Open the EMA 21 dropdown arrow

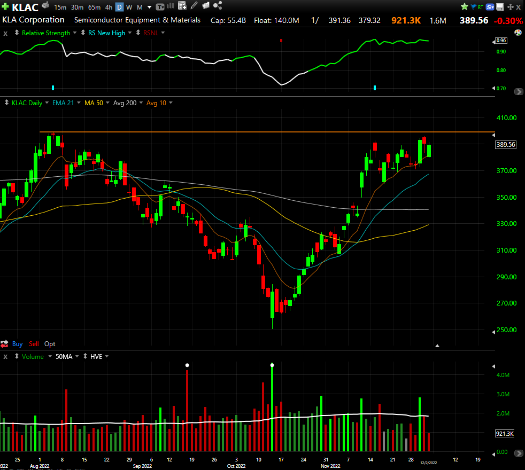79,103
